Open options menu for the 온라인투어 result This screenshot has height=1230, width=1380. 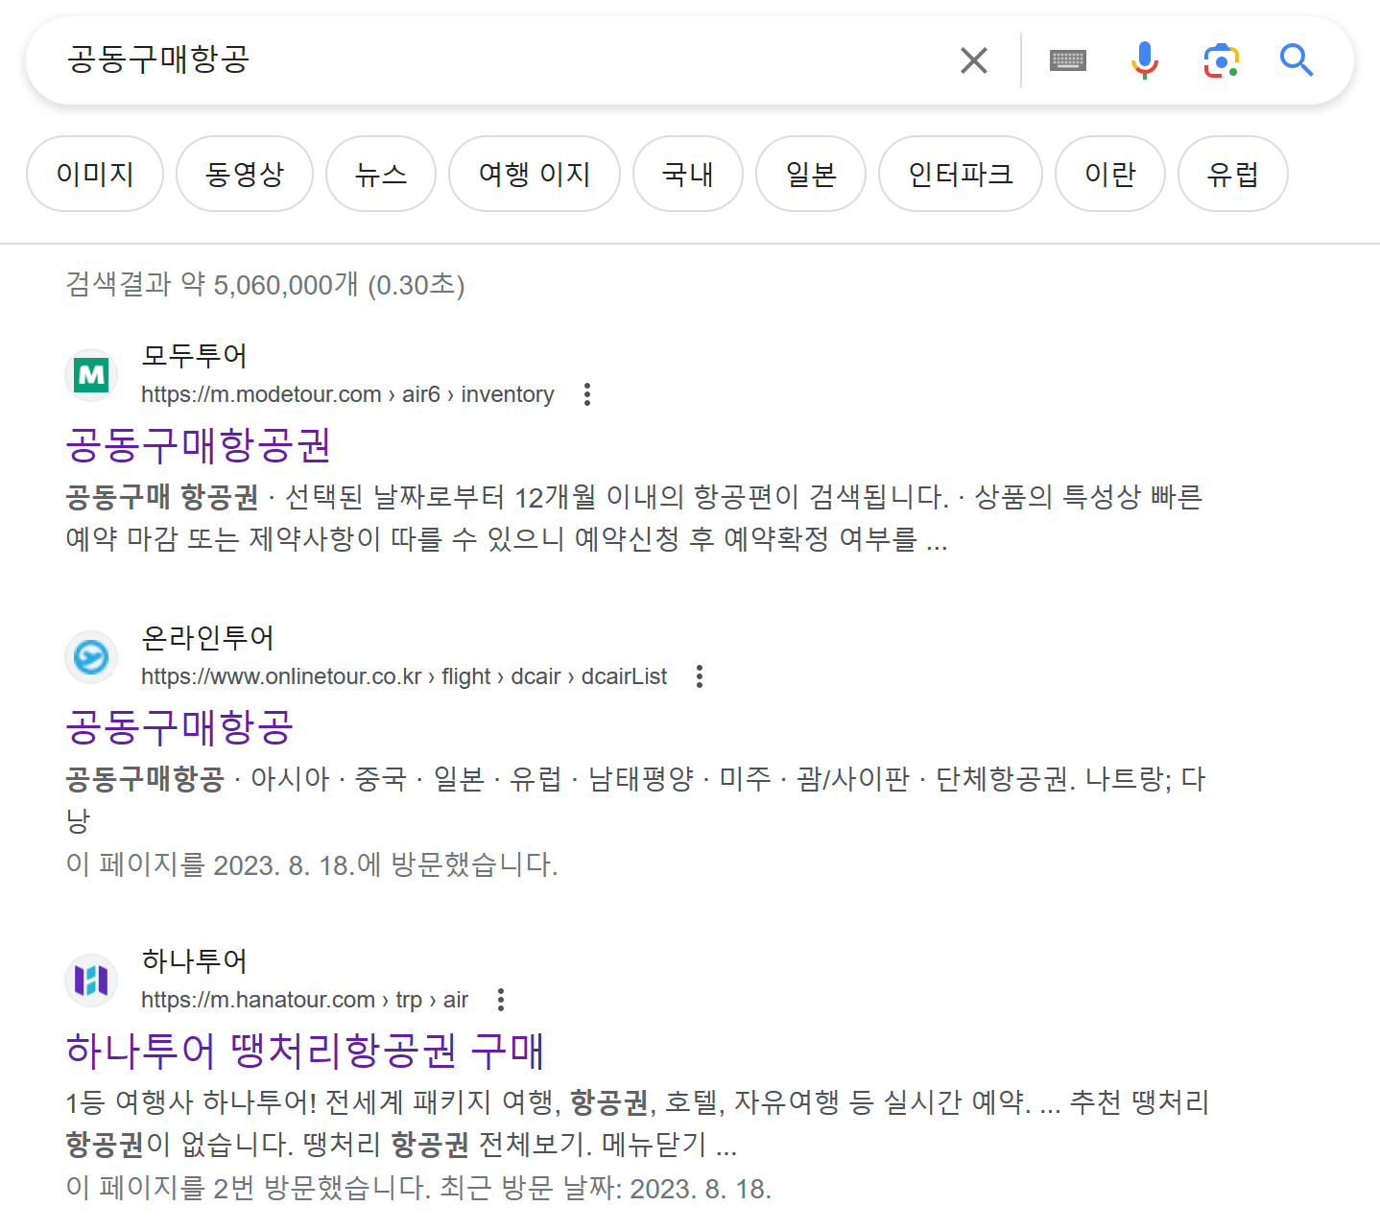[x=699, y=676]
